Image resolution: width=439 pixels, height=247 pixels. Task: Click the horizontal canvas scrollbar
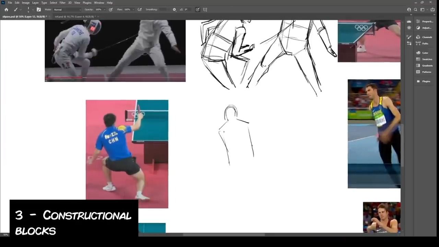tap(224, 235)
